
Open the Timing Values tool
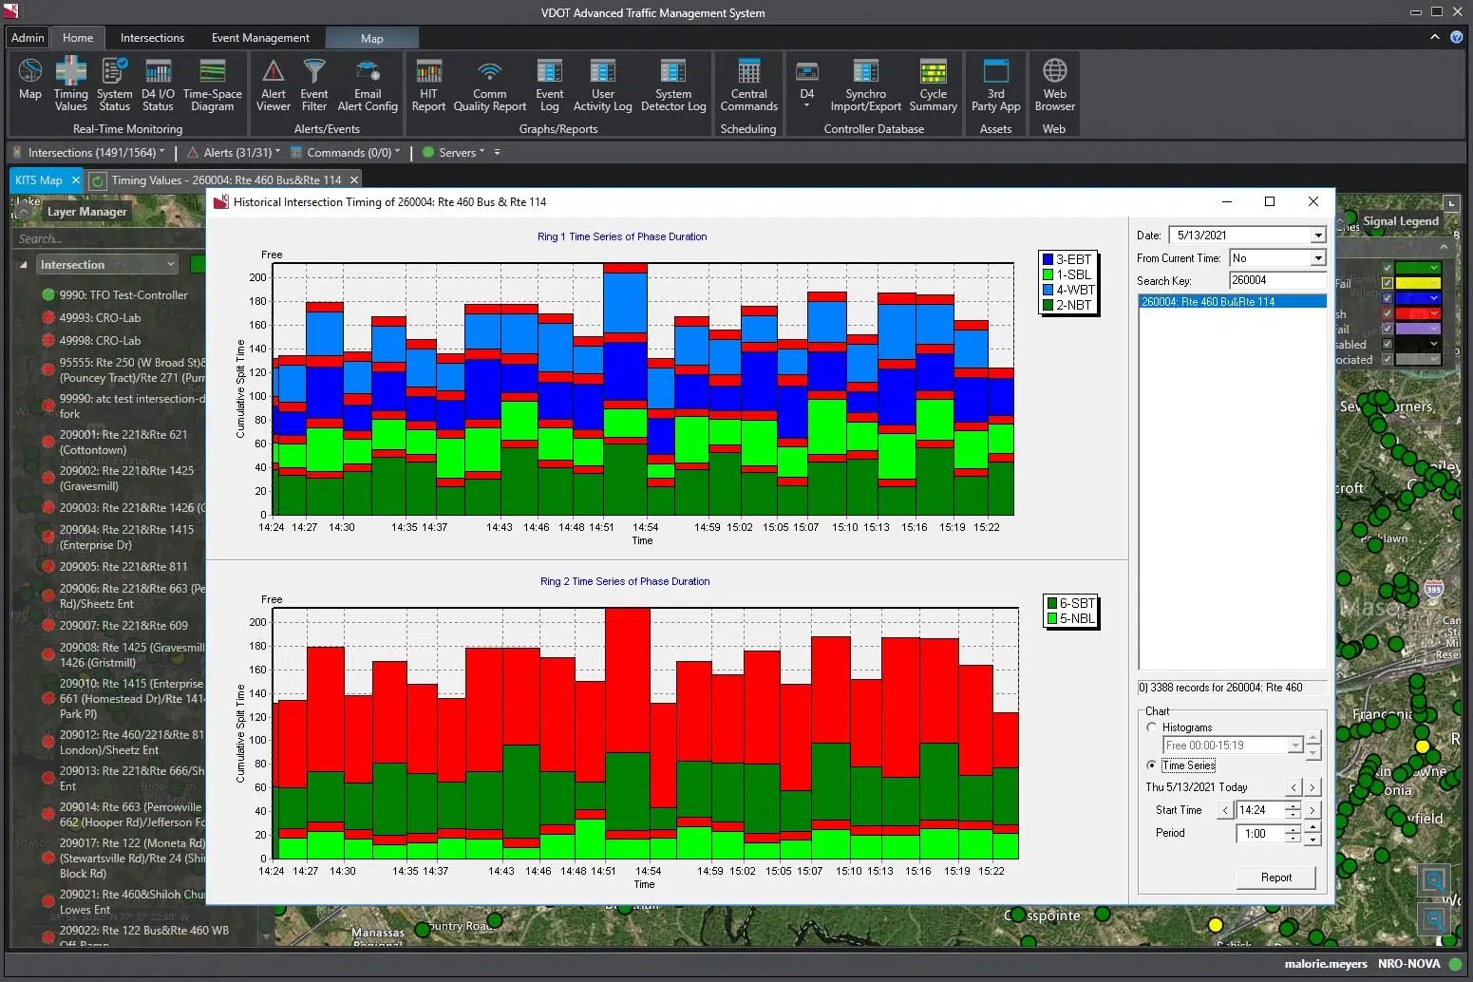[x=70, y=83]
